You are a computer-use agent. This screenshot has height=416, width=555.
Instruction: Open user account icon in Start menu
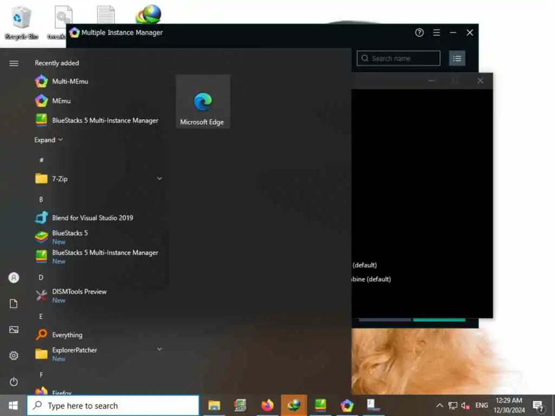coord(14,278)
